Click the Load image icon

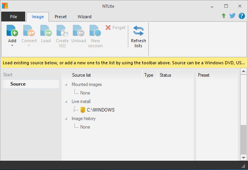click(46, 31)
